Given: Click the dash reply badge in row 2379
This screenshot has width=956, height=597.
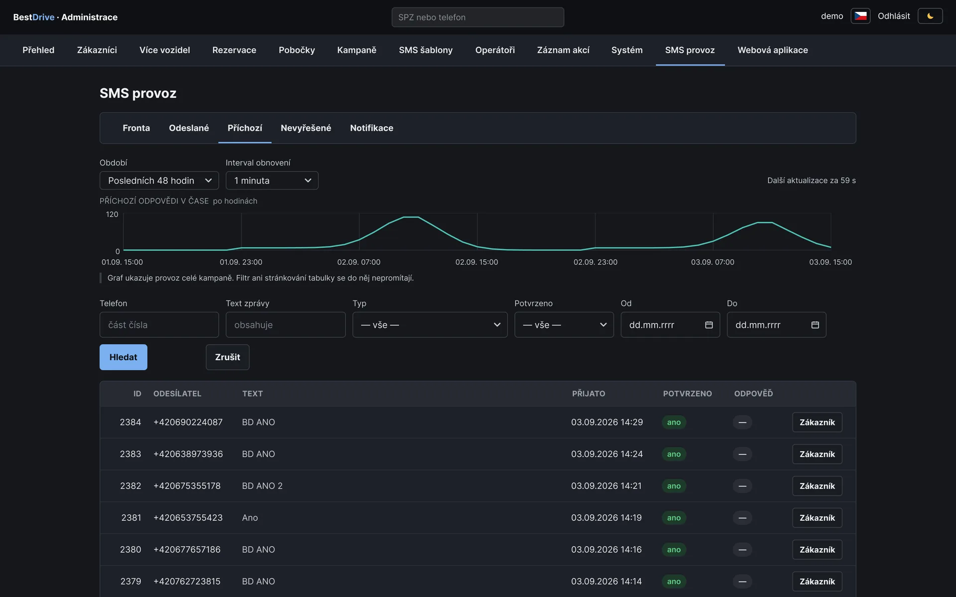Looking at the screenshot, I should tap(742, 582).
